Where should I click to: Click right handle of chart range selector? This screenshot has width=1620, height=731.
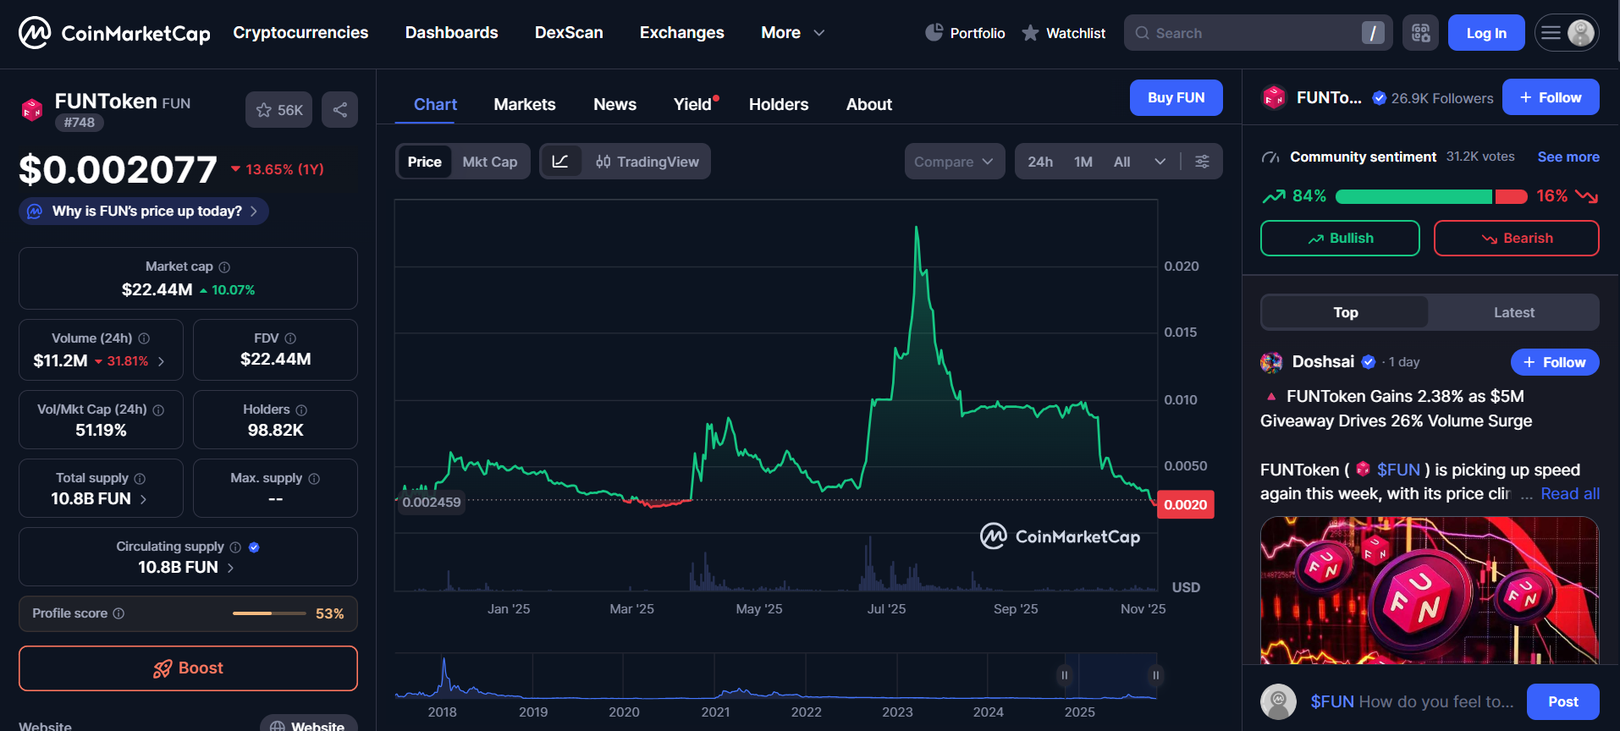click(1155, 675)
